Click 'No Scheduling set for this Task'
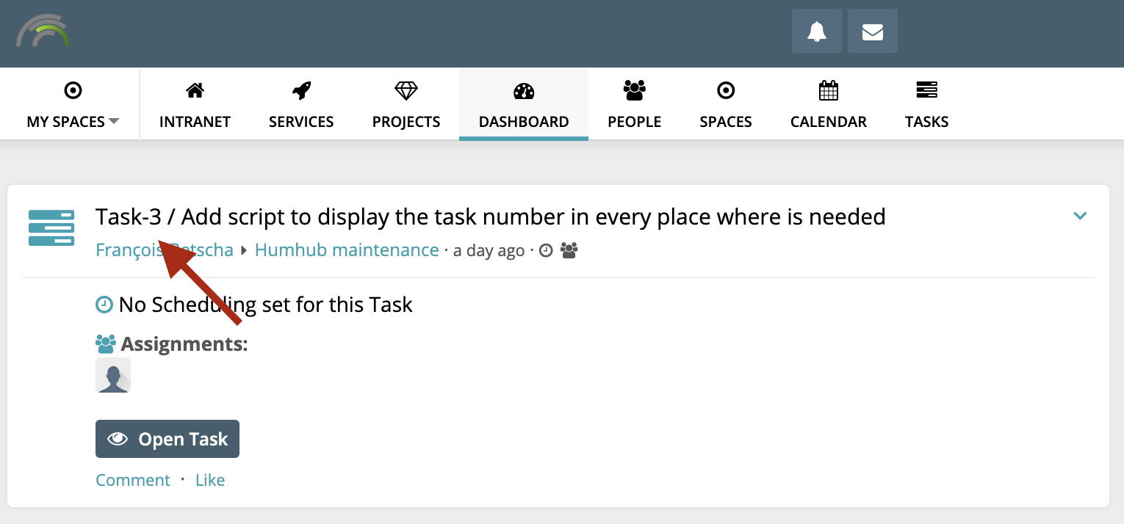1124x524 pixels. click(265, 305)
